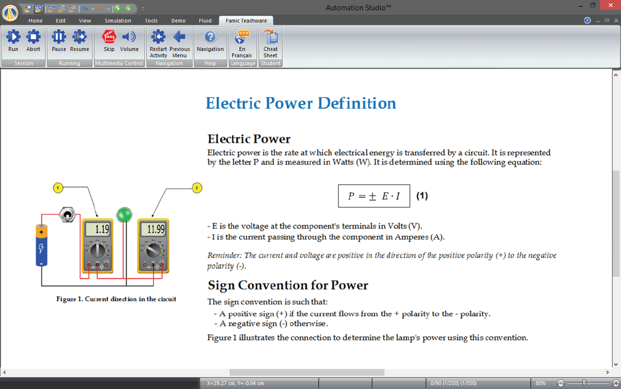Click the Automation Studio application logo button
This screenshot has height=389, width=621.
10,13
